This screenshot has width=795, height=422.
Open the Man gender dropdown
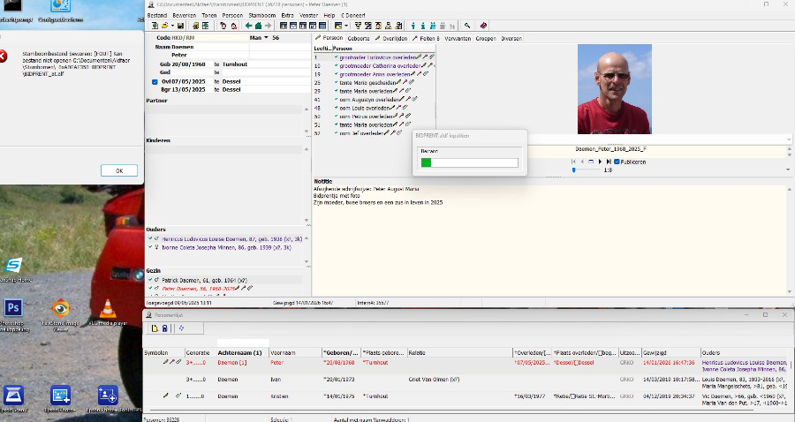(x=267, y=38)
